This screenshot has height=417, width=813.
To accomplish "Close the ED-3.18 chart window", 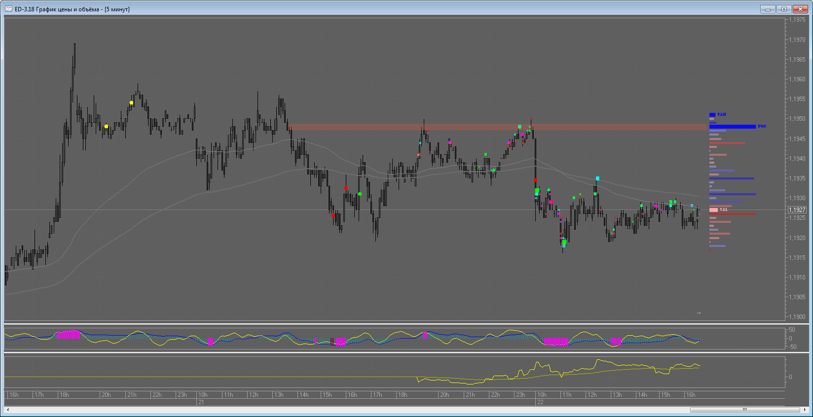I will pos(800,9).
